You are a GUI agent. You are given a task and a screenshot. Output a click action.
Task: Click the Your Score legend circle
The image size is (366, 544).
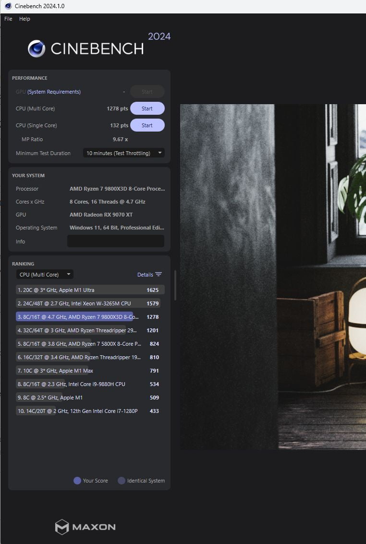click(77, 481)
